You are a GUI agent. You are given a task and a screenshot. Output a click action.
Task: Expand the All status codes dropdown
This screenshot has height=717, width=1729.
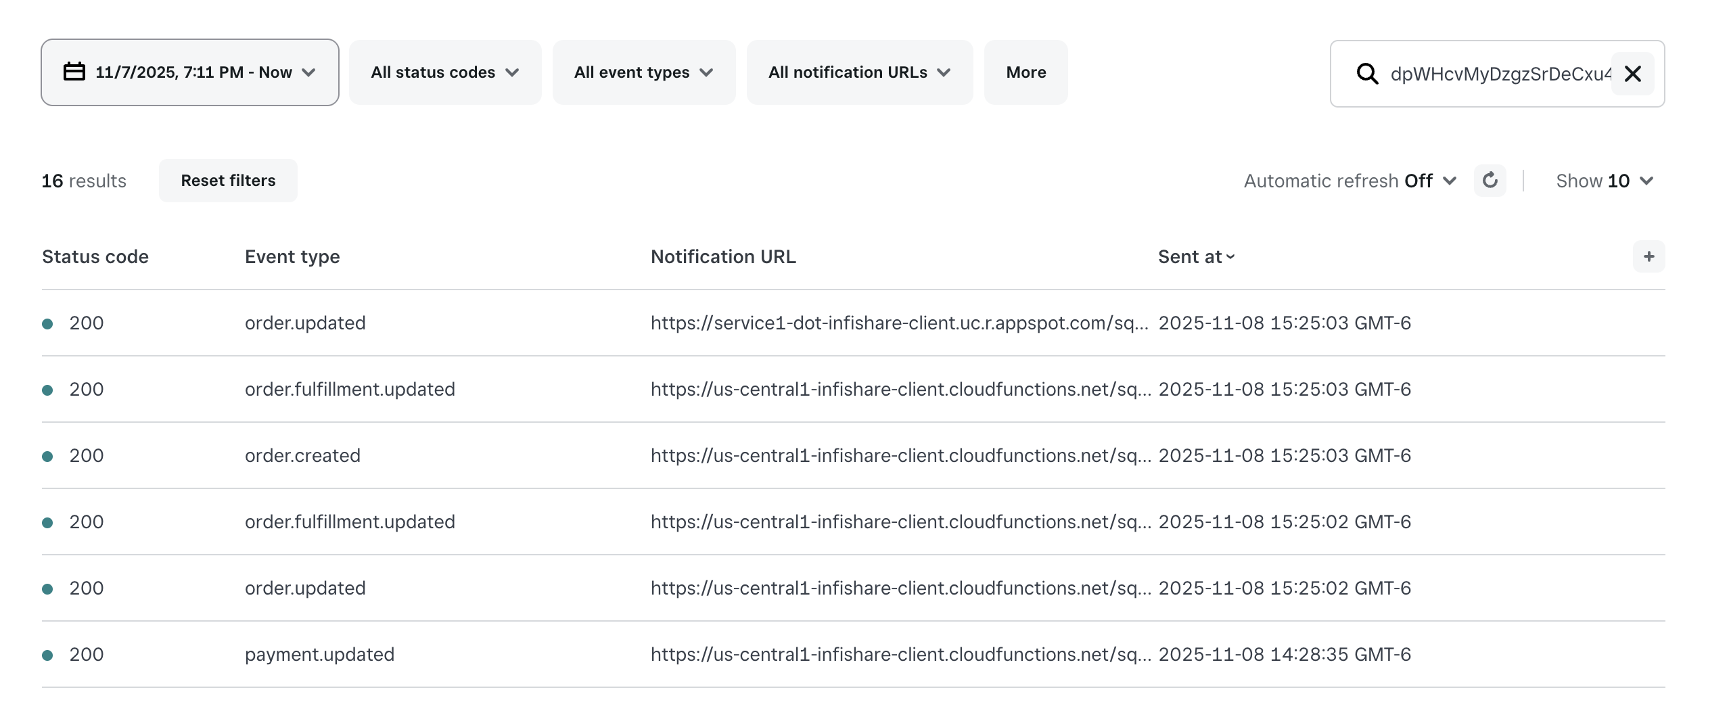point(445,72)
